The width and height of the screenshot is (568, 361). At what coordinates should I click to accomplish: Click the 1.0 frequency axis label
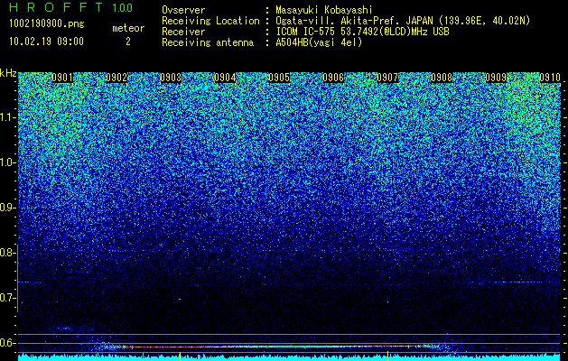point(8,162)
